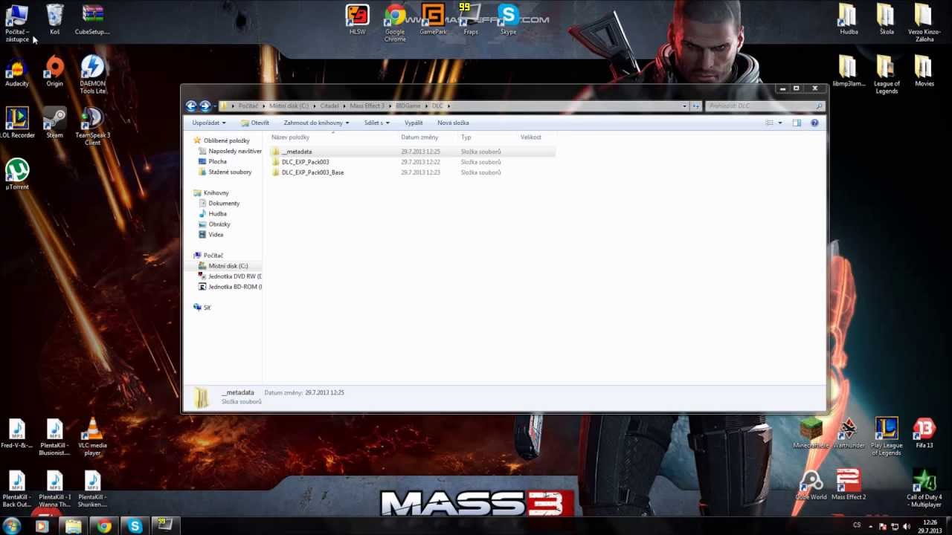Select Síť in navigation pane
The width and height of the screenshot is (952, 535).
207,307
